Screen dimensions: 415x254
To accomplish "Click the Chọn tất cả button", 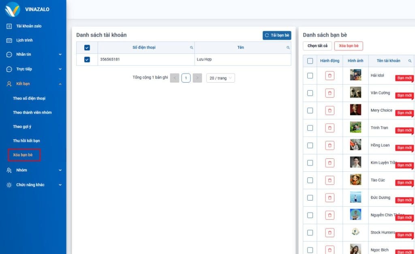I will 317,46.
